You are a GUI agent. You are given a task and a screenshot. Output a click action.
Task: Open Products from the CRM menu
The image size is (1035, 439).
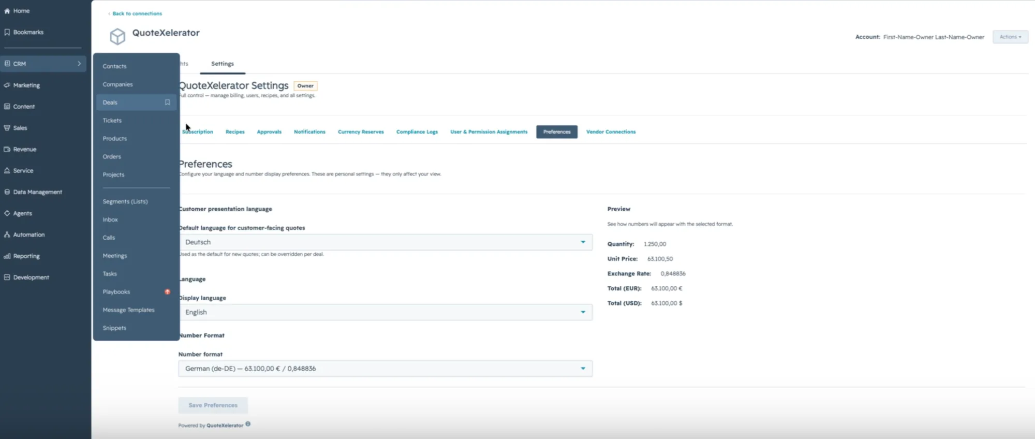pyautogui.click(x=114, y=139)
